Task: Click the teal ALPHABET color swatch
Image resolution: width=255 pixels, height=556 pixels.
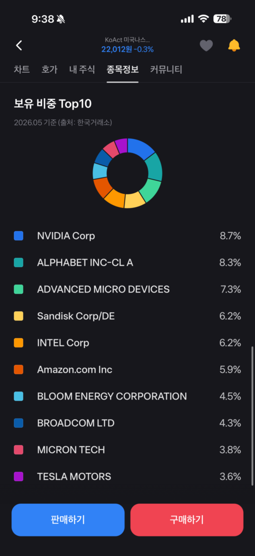Action: [19, 263]
